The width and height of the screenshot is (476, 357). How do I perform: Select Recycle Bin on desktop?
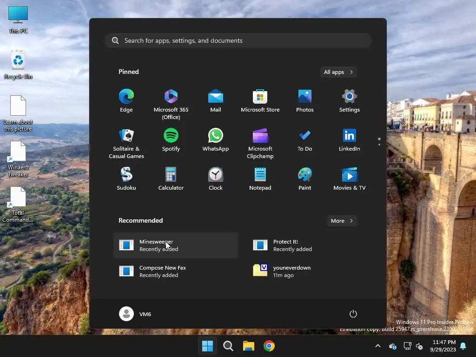pos(18,64)
